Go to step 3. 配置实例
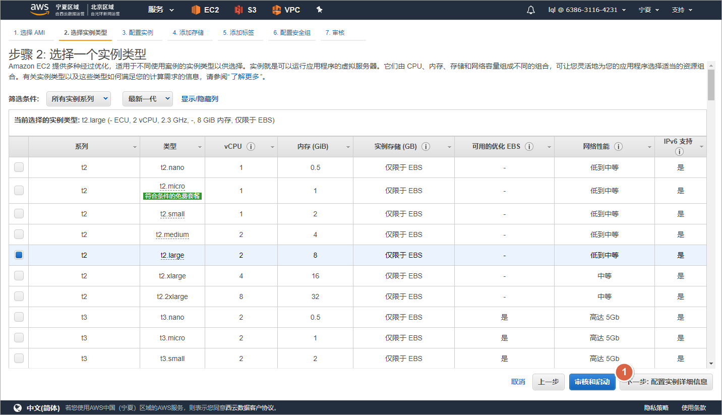This screenshot has height=415, width=722. click(138, 33)
